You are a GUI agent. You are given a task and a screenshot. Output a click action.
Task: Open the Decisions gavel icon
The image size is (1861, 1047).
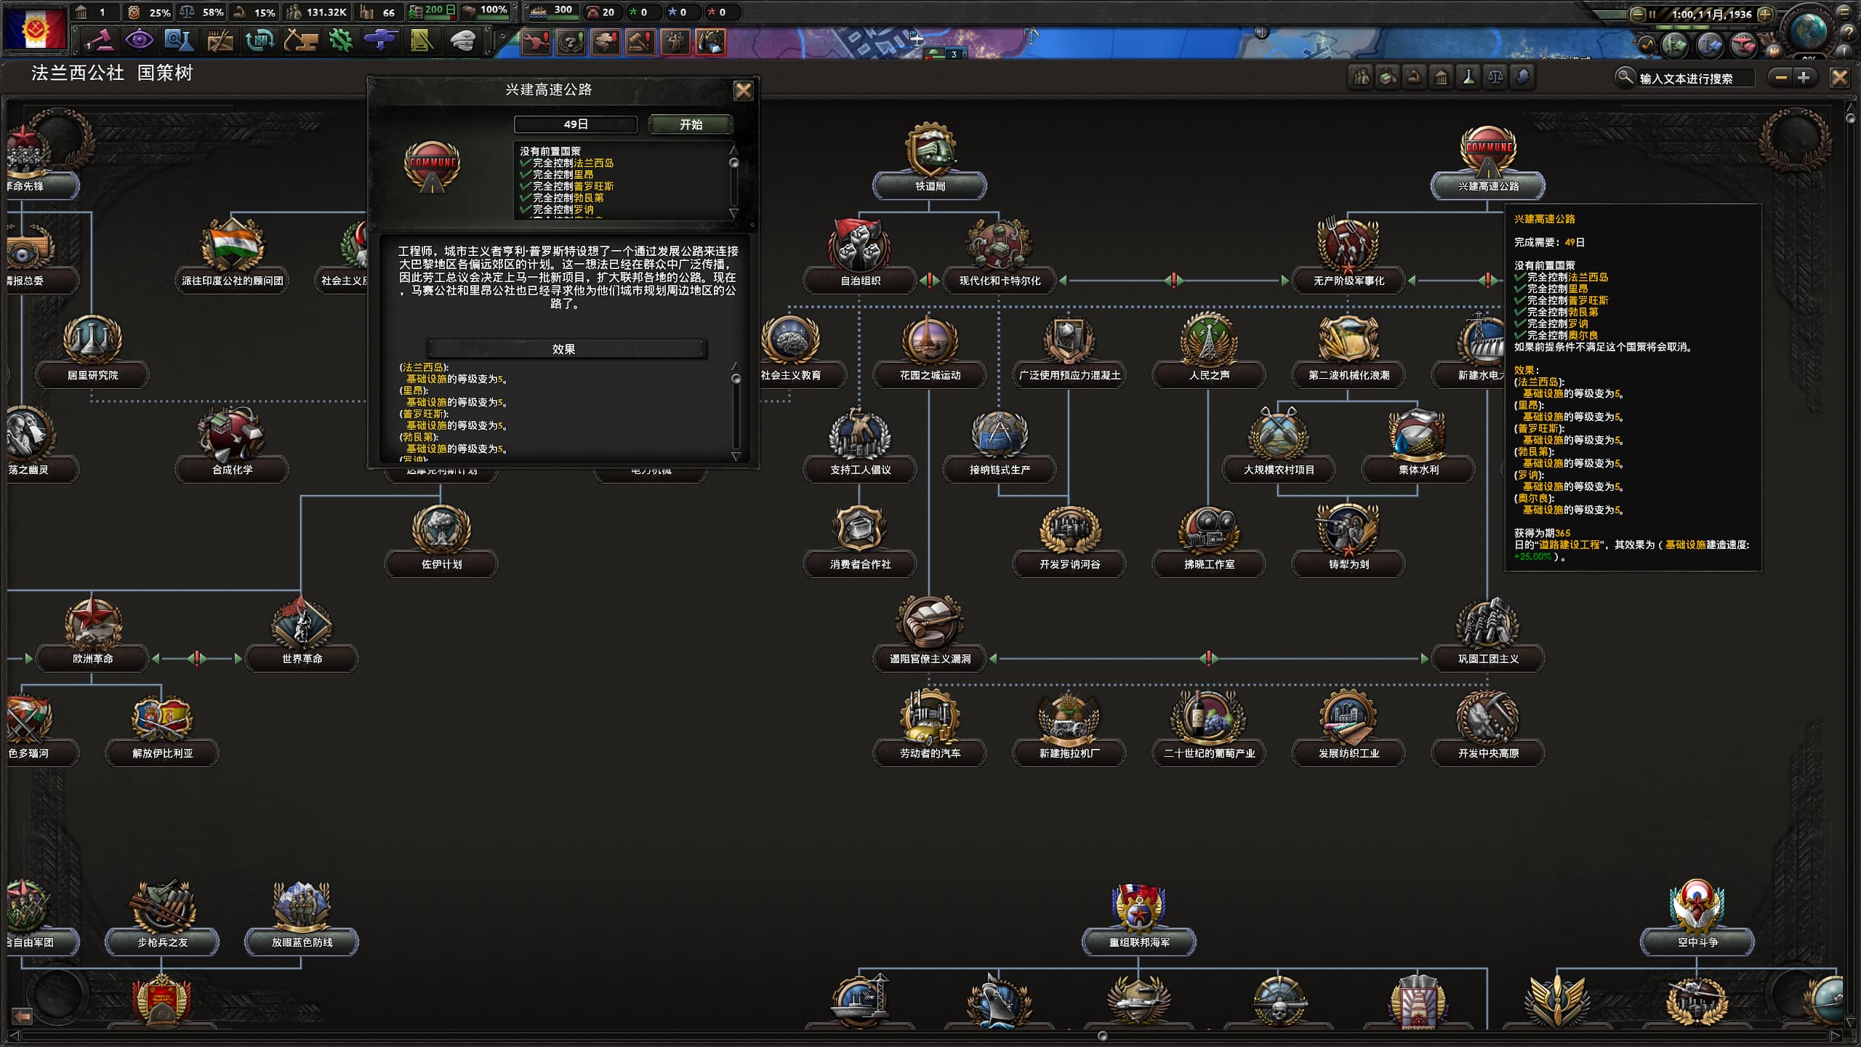[x=100, y=40]
